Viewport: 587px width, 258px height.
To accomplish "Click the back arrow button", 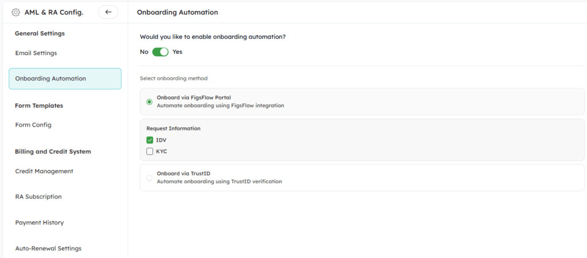I will [108, 12].
